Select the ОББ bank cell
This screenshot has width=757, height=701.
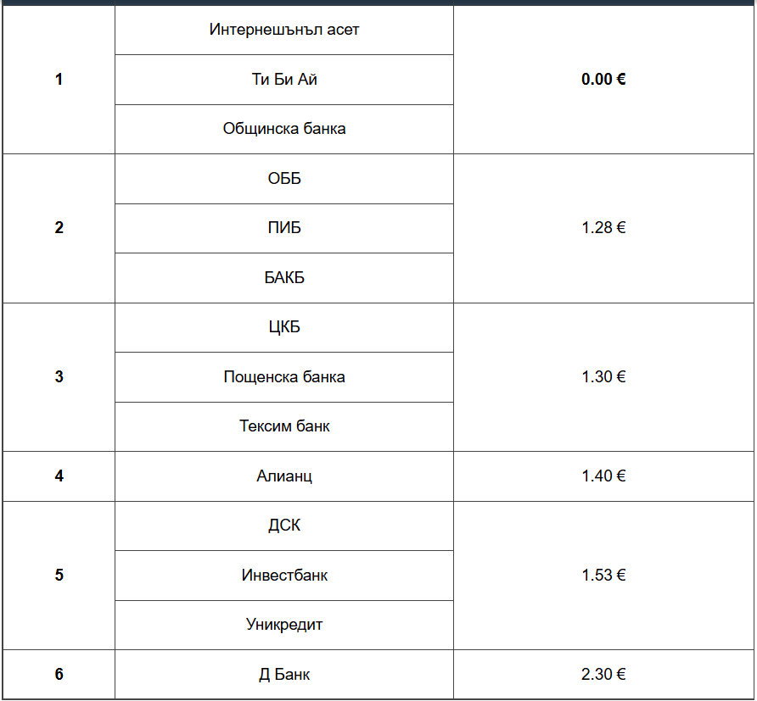point(284,179)
